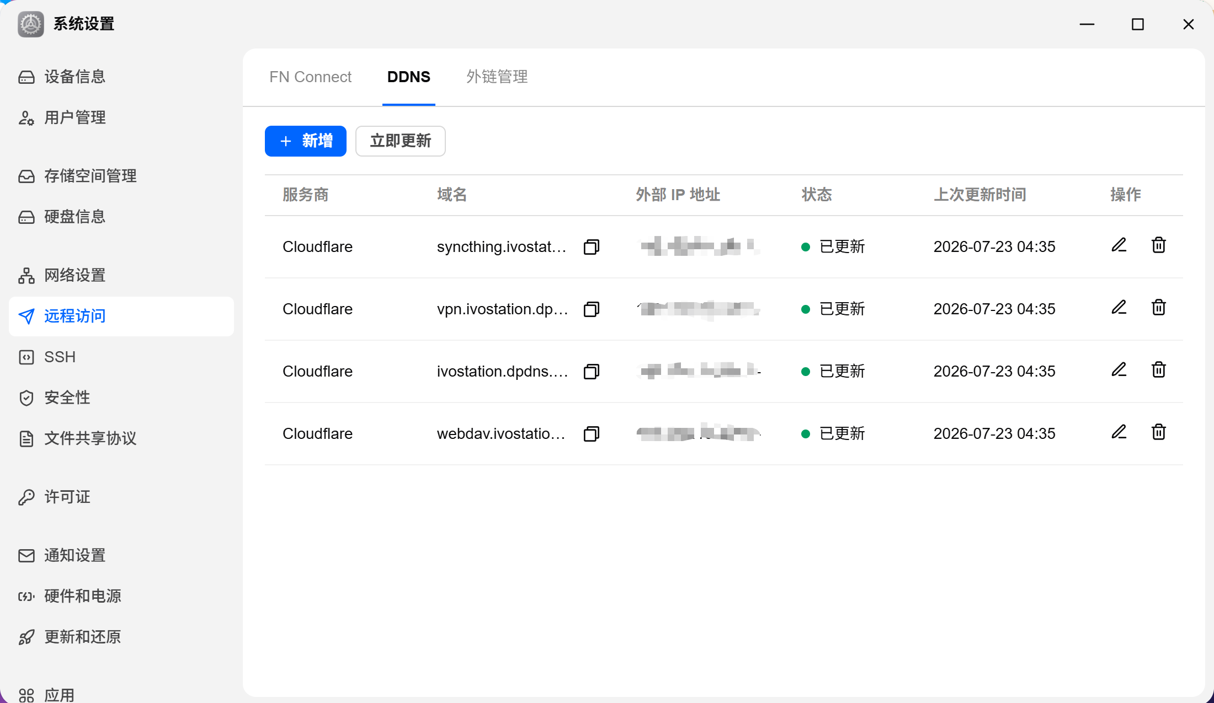Click the 上次更新时间 column header
This screenshot has width=1214, height=703.
coord(979,195)
